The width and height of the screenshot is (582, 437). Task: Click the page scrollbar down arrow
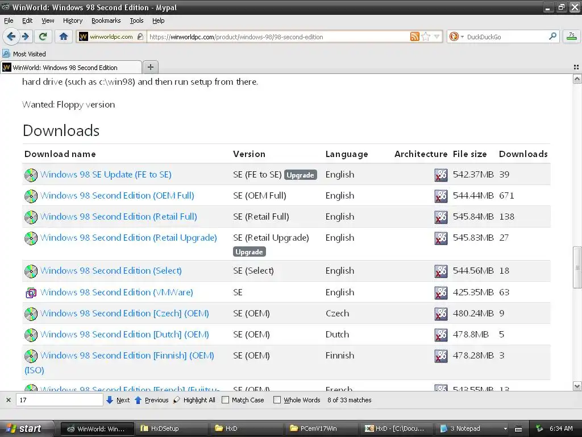click(x=577, y=386)
